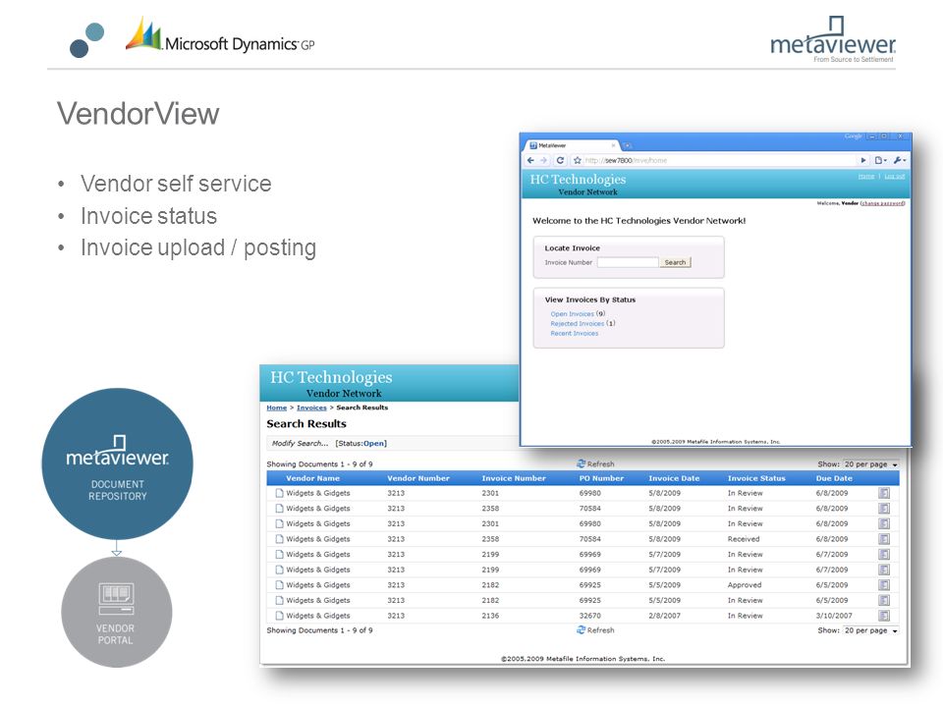Open details icon for invoice 2358 In Review
This screenshot has height=707, width=943.
(x=884, y=509)
